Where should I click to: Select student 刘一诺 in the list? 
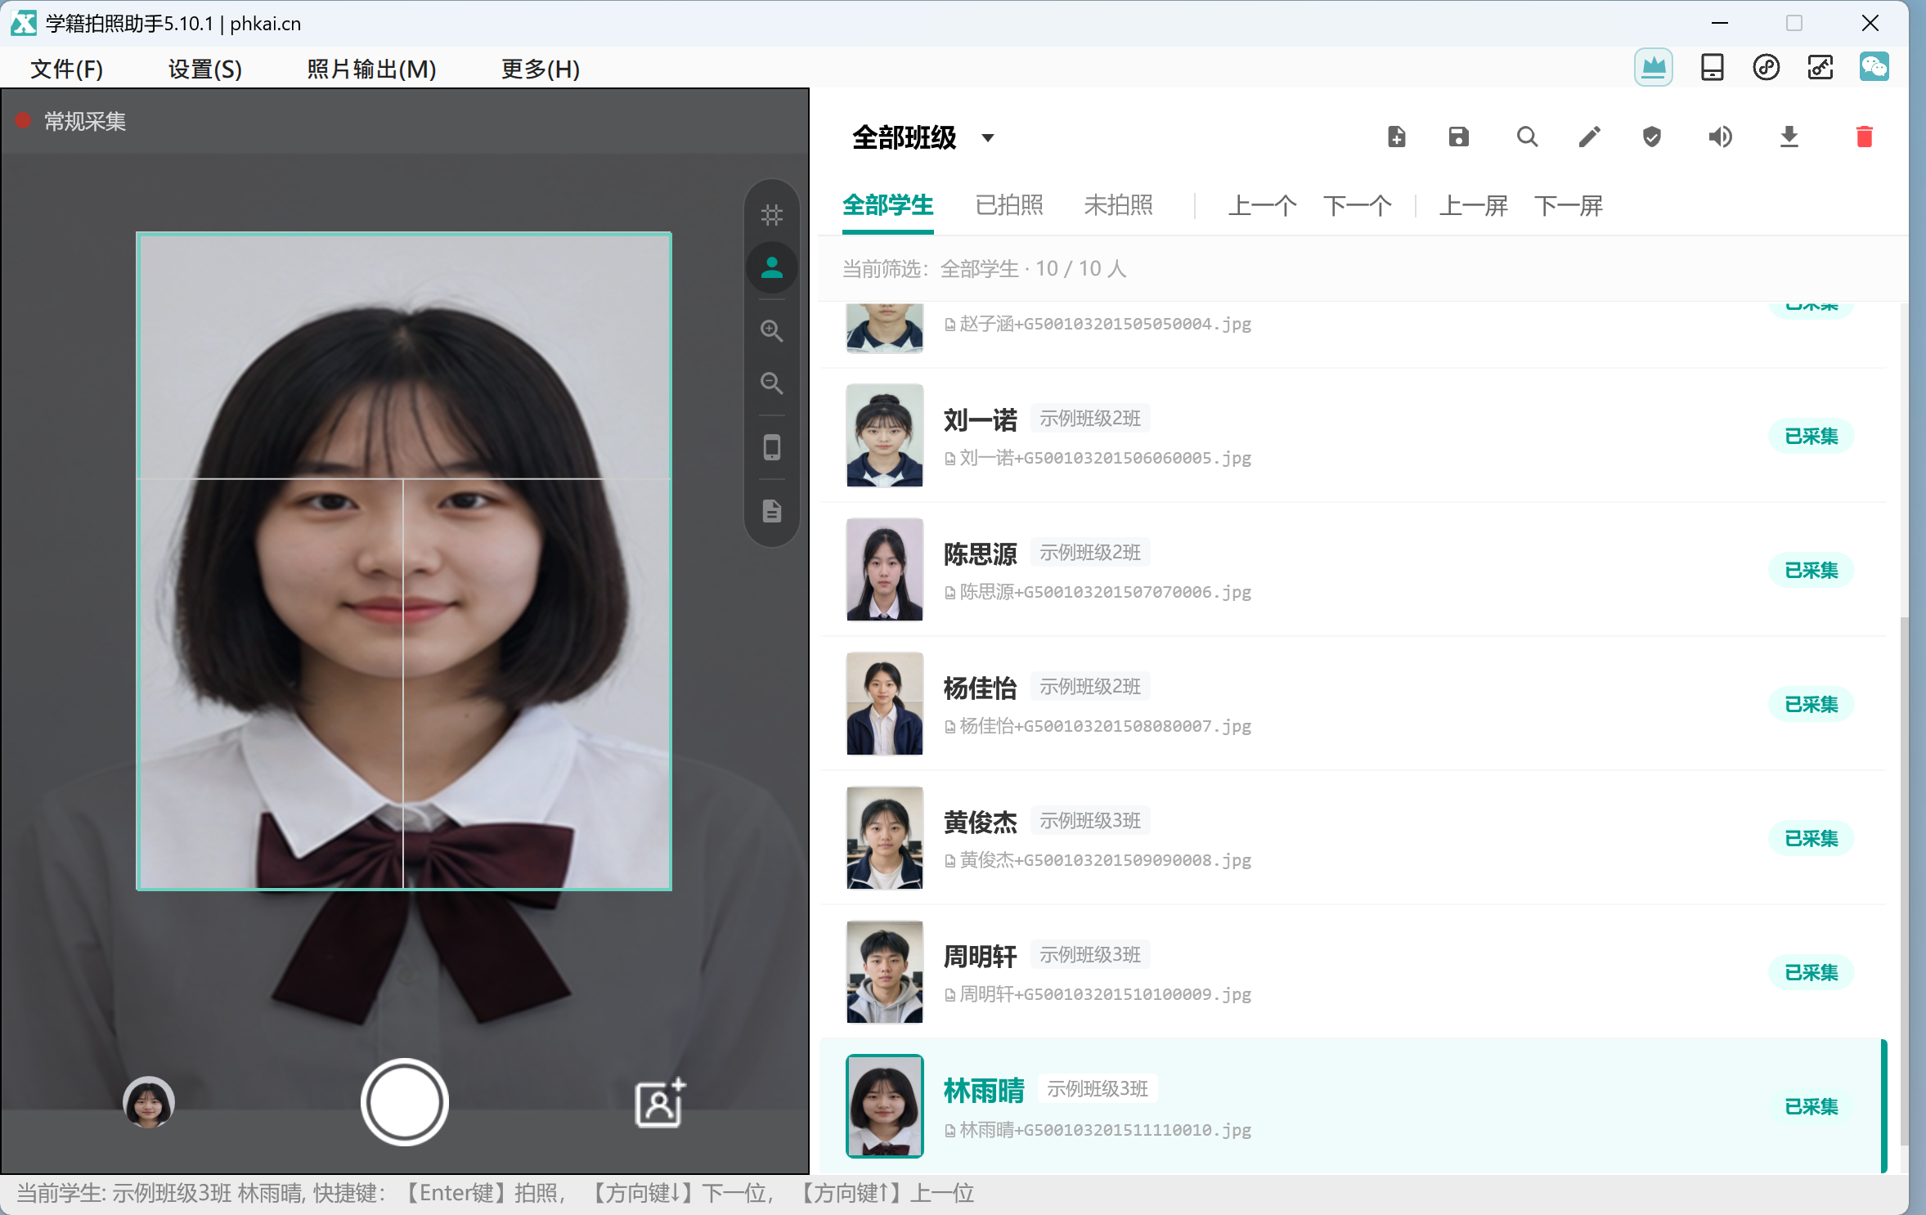(x=1354, y=436)
